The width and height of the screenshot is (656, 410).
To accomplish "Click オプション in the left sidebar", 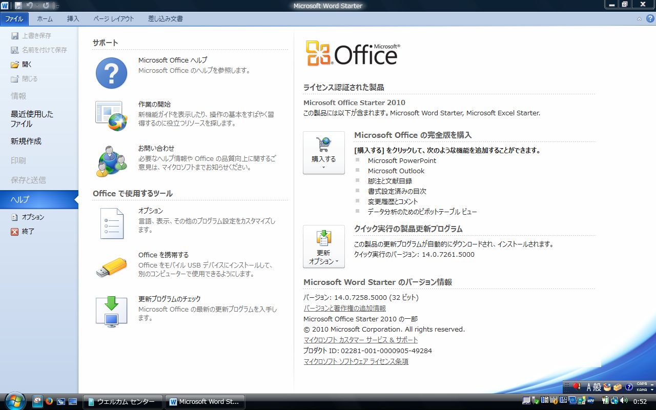I will click(28, 217).
